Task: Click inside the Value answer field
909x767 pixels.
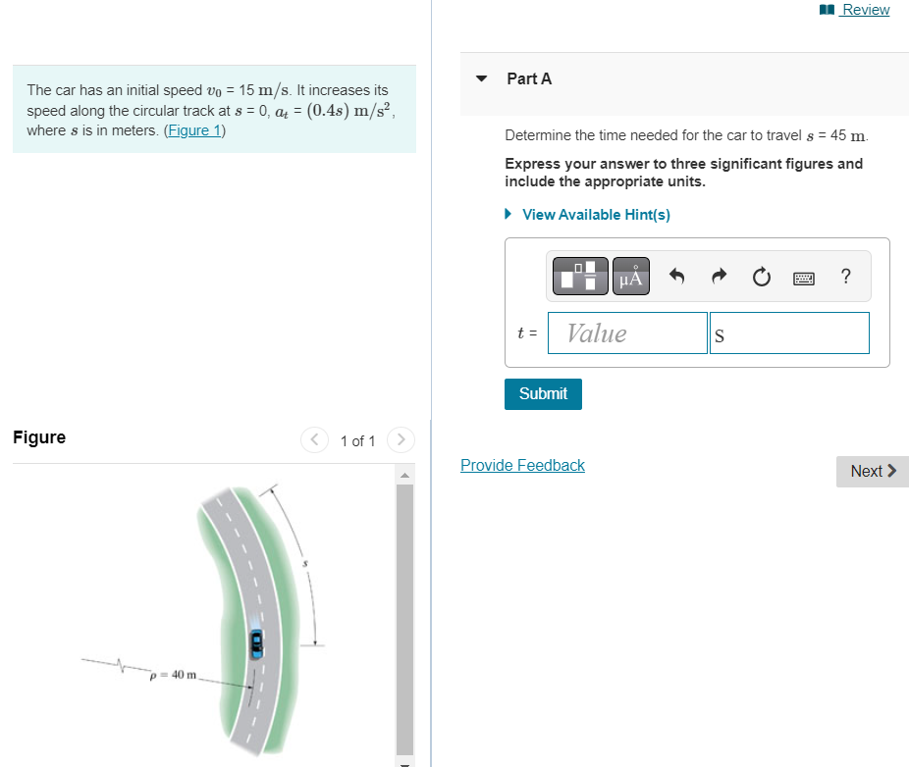Action: (627, 332)
